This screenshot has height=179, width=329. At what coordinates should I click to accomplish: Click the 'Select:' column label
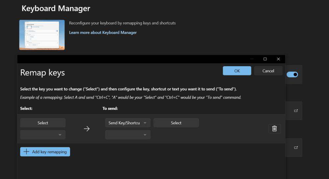click(x=26, y=108)
